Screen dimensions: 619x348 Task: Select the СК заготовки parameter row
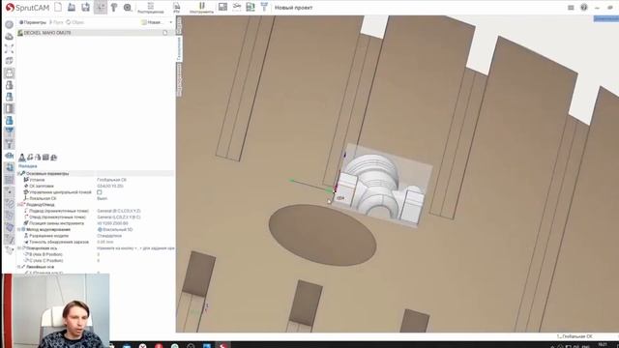(96, 186)
